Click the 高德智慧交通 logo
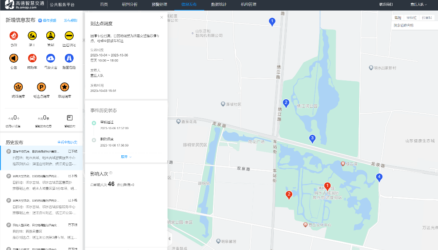Screen dimensions: 438x250 (x=24, y=5)
